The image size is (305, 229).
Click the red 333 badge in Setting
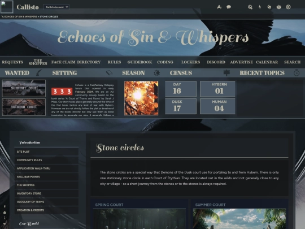62,92
